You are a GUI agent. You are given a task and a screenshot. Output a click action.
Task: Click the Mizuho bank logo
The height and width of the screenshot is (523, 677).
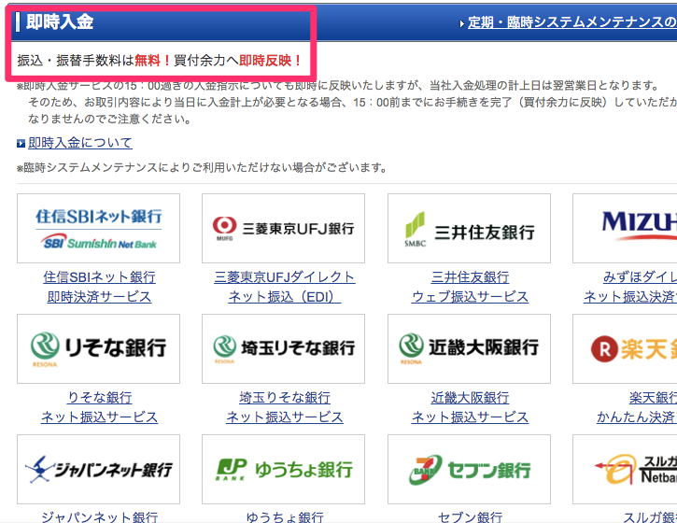coord(625,228)
